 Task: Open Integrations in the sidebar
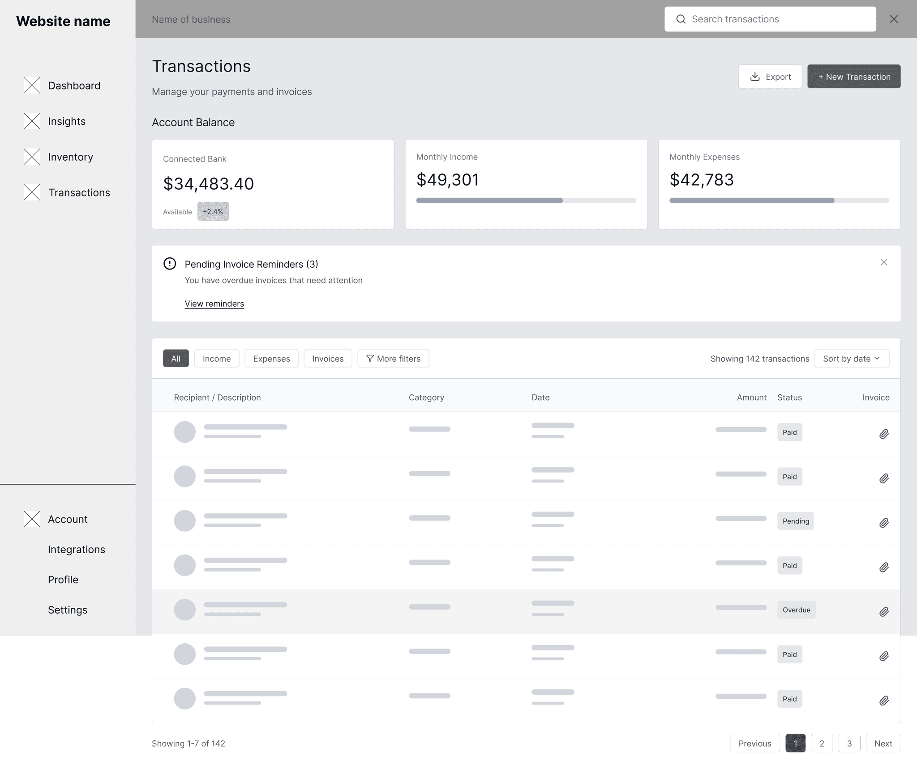[x=77, y=550]
